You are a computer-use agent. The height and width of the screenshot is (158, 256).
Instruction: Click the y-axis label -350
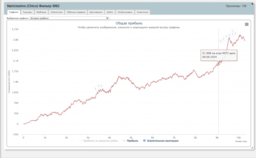click(15, 134)
